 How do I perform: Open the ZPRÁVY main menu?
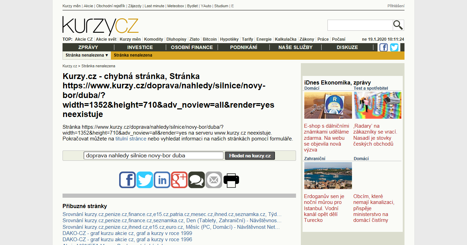pyautogui.click(x=88, y=47)
